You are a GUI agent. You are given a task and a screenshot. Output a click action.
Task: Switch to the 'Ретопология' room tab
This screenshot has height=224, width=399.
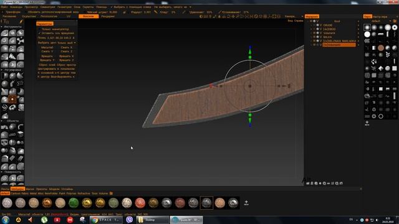click(49, 17)
